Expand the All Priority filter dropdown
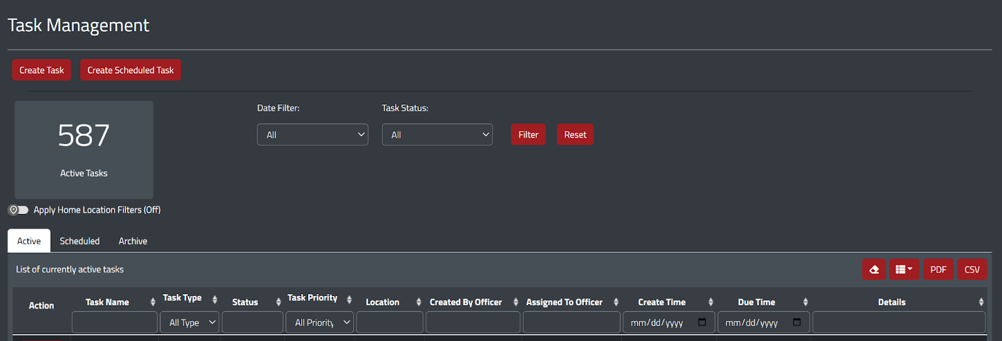Image resolution: width=1002 pixels, height=341 pixels. (x=320, y=322)
